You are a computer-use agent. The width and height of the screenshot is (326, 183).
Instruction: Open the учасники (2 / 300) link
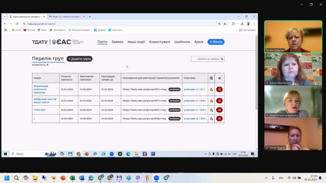point(195,119)
